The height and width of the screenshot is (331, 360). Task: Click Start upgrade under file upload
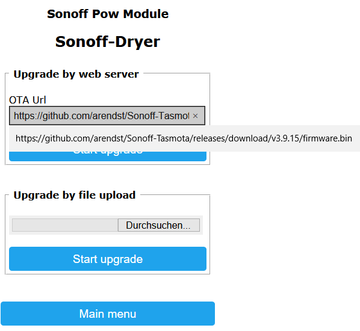[x=108, y=259]
